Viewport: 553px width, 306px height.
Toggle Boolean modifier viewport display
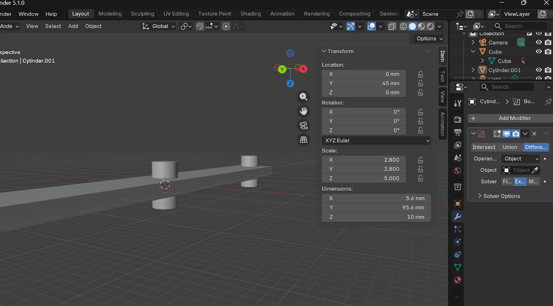pos(507,134)
